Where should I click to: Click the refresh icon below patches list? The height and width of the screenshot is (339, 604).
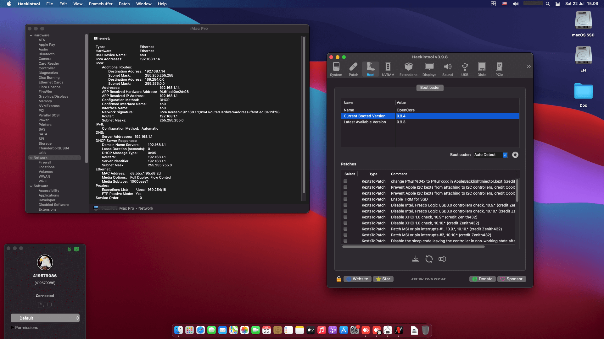[x=429, y=259]
